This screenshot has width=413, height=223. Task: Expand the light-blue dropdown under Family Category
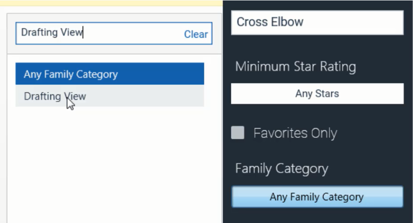point(317,197)
